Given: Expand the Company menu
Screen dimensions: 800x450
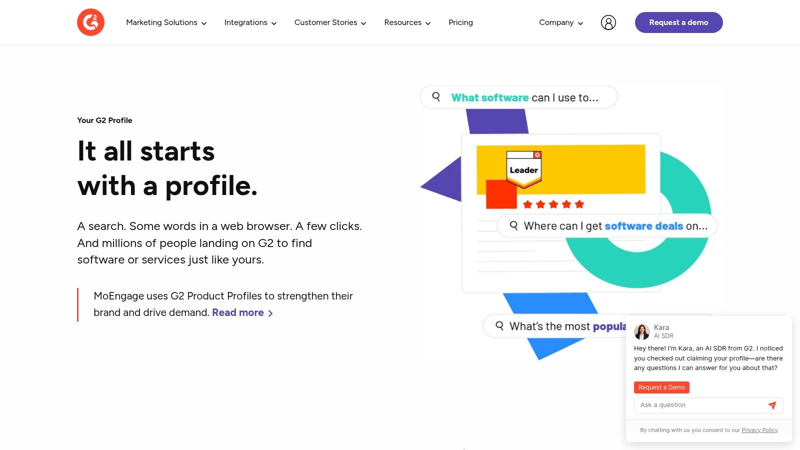Looking at the screenshot, I should pos(560,22).
